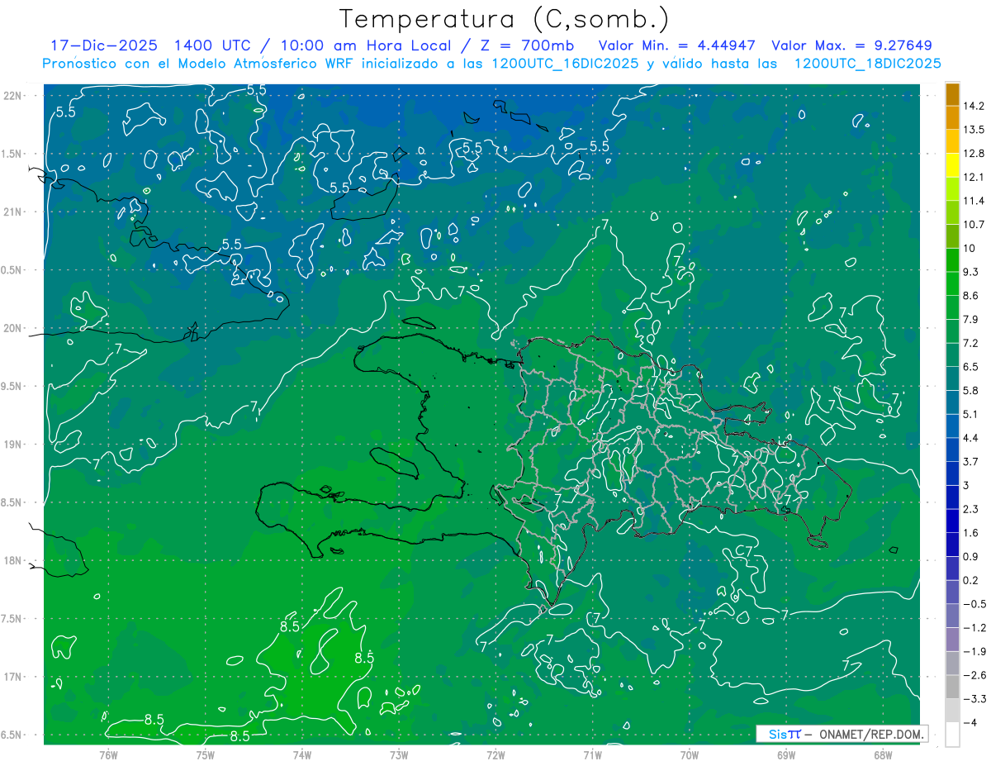The image size is (991, 766).
Task: Click the gray colorbar segment between -3.3 and -2.6
Action: click(x=952, y=687)
